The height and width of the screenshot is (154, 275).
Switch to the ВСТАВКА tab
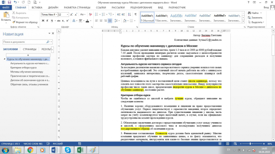point(37,8)
